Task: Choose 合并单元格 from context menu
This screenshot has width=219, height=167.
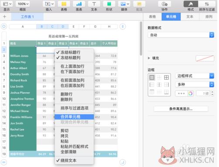Action: click(x=74, y=117)
